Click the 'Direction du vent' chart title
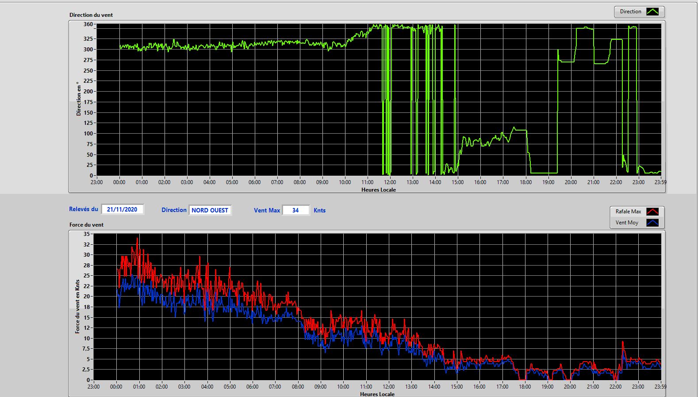Screen dimensions: 698x397 click(91, 15)
